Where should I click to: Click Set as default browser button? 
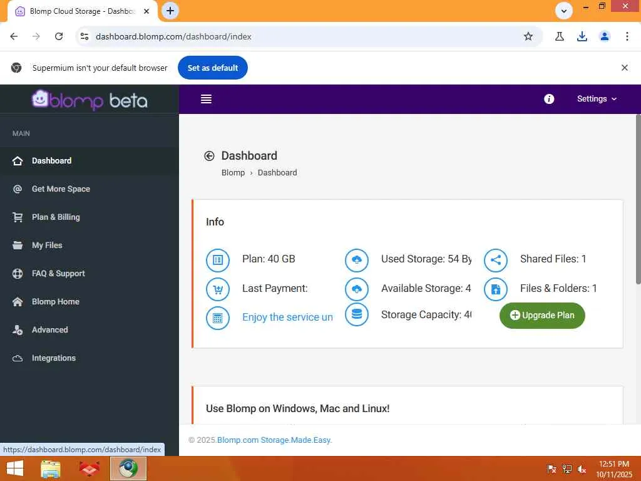tap(213, 68)
